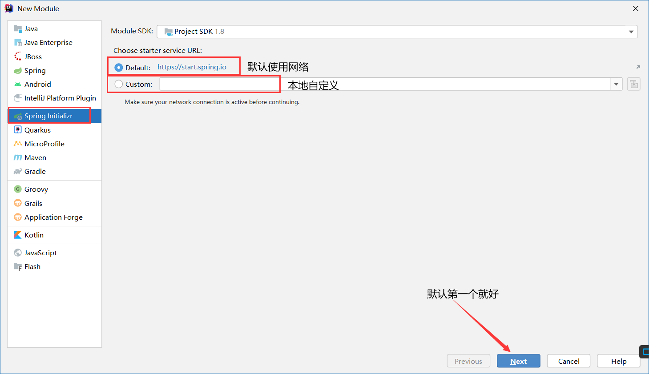Select Grails module type
The width and height of the screenshot is (649, 374).
(55, 203)
